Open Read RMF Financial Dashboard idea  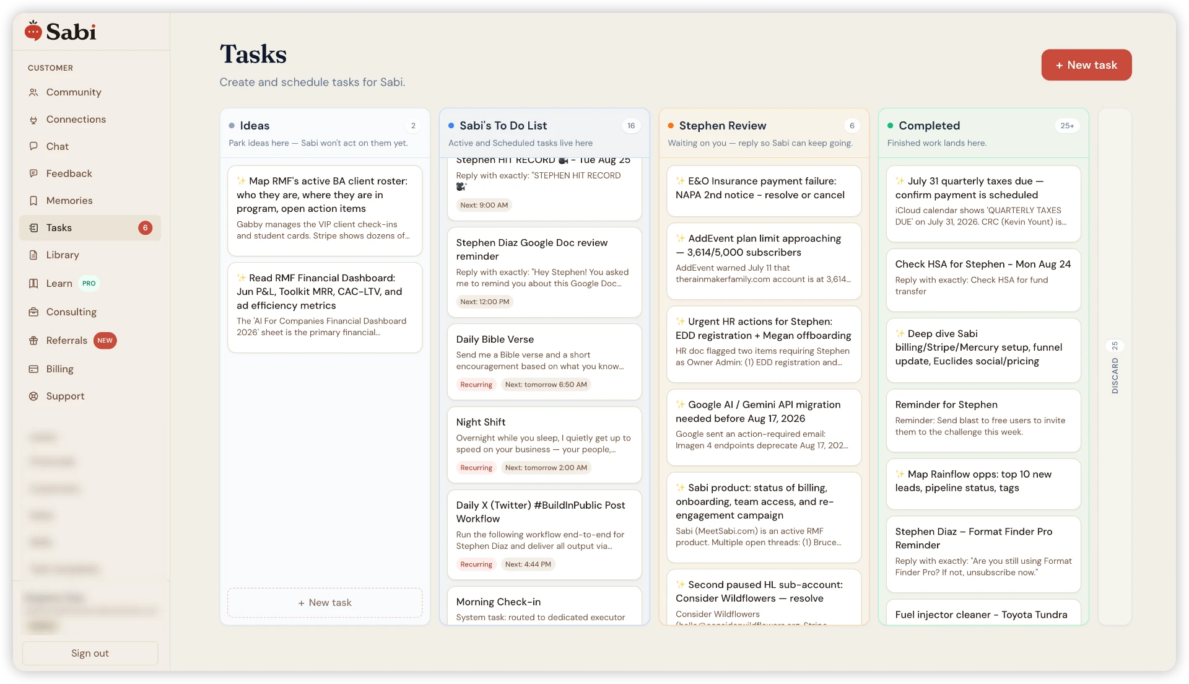point(325,307)
